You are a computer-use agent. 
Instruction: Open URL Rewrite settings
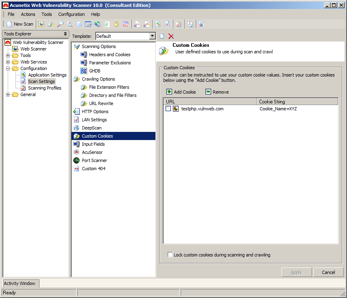pyautogui.click(x=101, y=104)
